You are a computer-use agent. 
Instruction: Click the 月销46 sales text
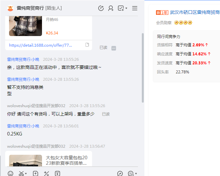coord(52,19)
